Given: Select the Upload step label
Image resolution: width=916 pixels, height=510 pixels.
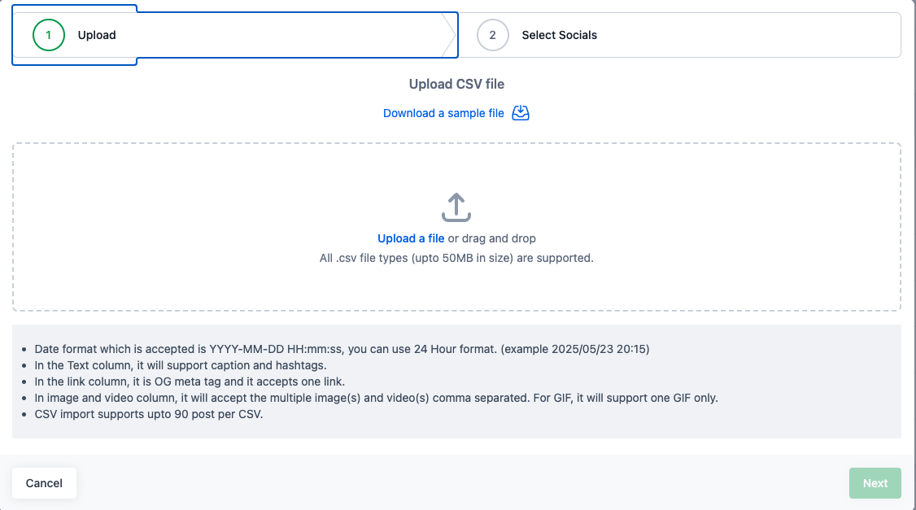Looking at the screenshot, I should click(x=96, y=35).
